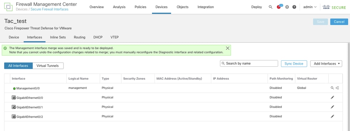Click the Global virtual router cell

[x=302, y=88]
